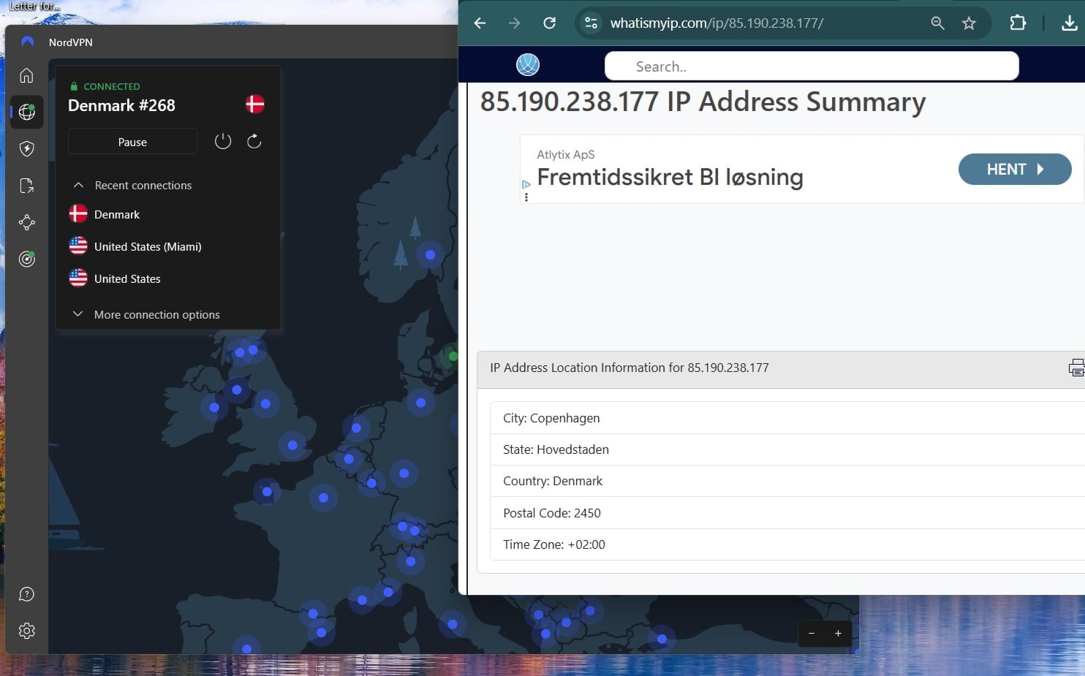Open Threat Protection shield icon
This screenshot has height=676, width=1085.
click(26, 148)
